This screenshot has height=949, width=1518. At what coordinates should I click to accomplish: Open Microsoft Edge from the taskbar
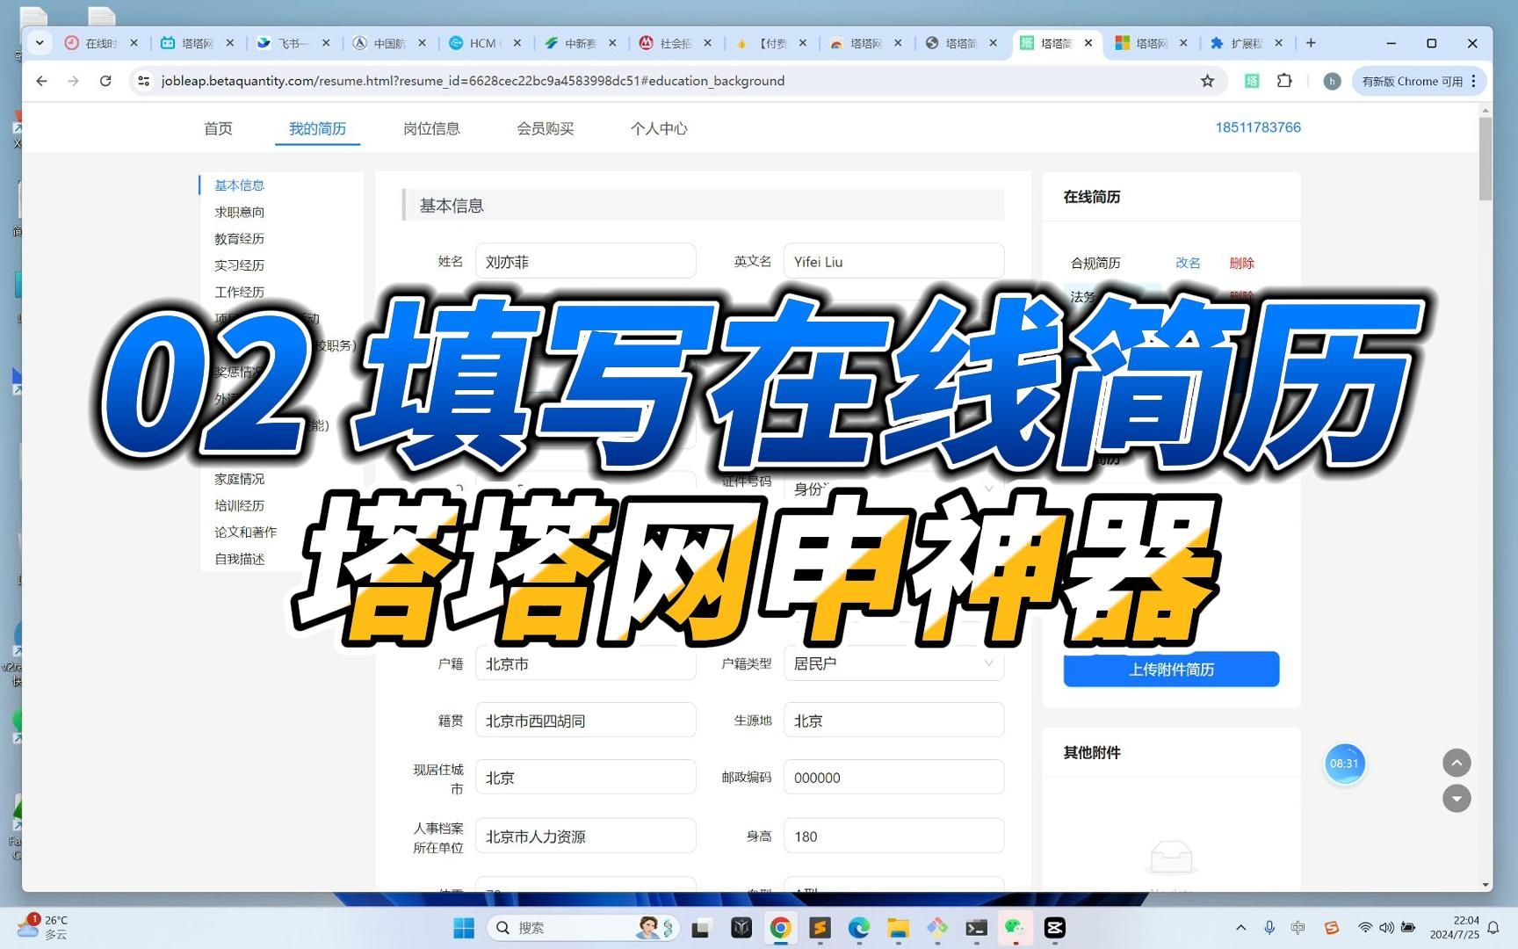click(859, 927)
